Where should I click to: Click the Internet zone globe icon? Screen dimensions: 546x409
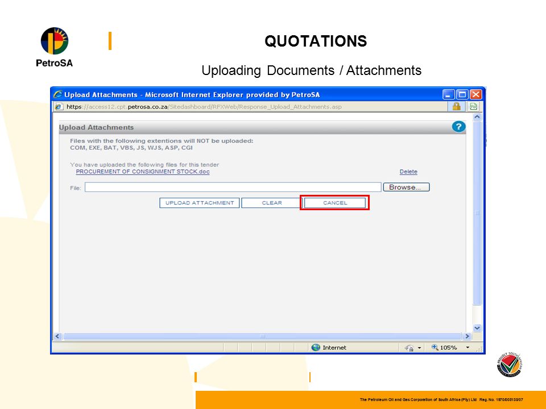point(316,348)
